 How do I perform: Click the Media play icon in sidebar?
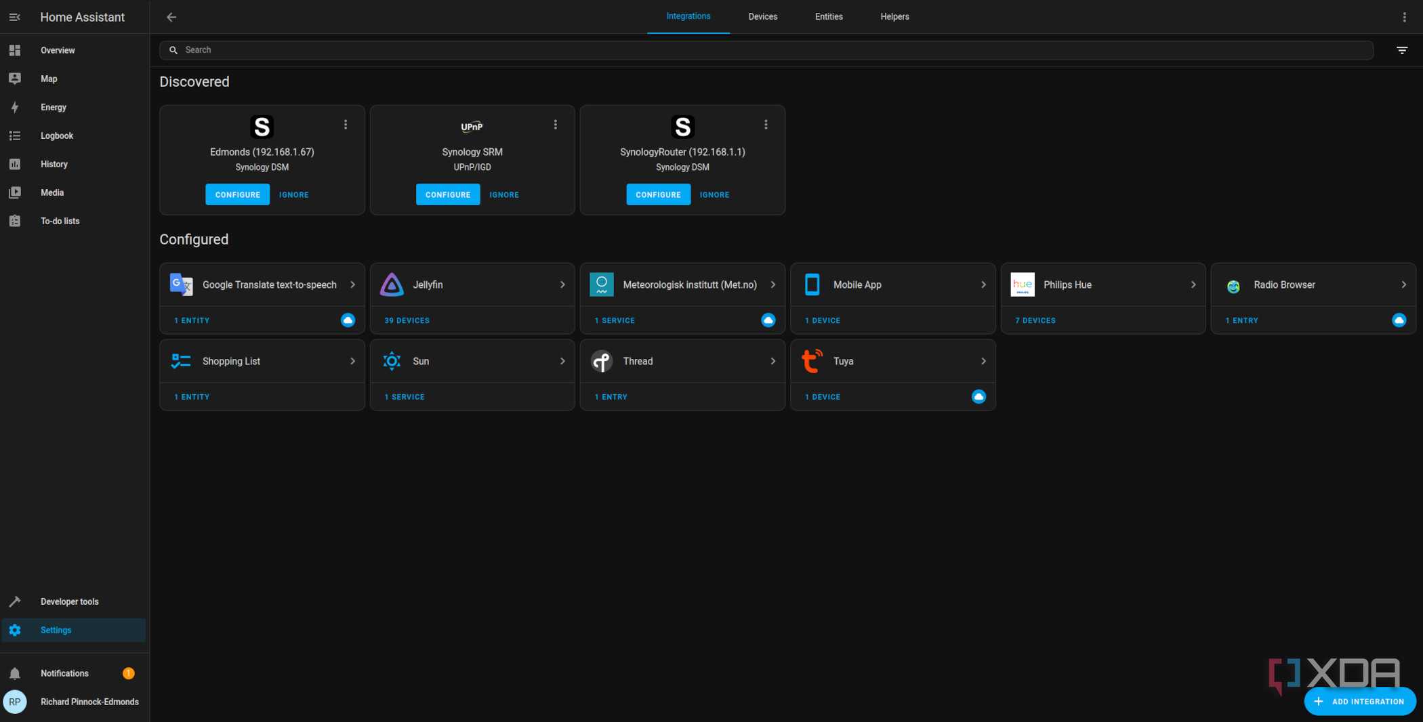(x=15, y=192)
